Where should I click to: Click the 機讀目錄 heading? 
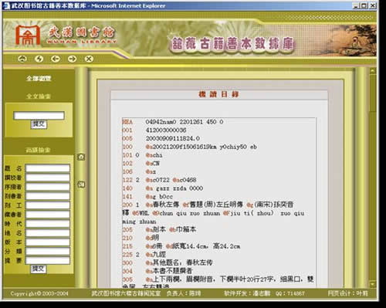pos(218,94)
